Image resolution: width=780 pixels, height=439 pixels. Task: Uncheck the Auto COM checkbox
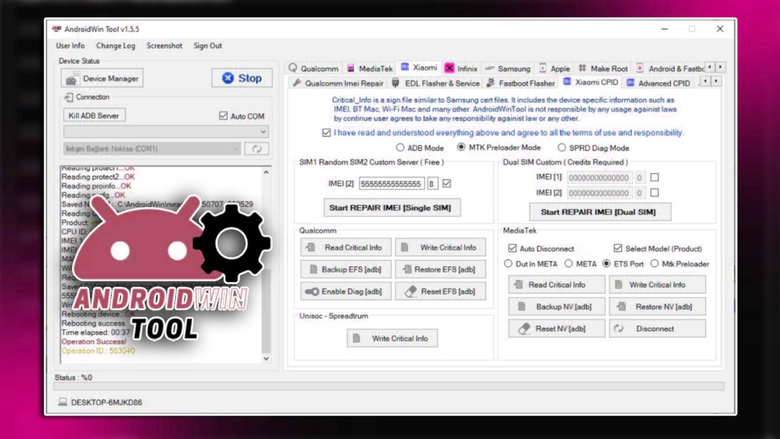tap(223, 116)
